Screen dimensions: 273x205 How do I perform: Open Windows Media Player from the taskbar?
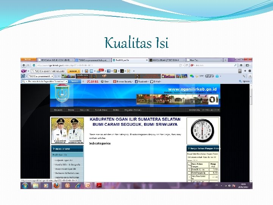click(x=46, y=186)
